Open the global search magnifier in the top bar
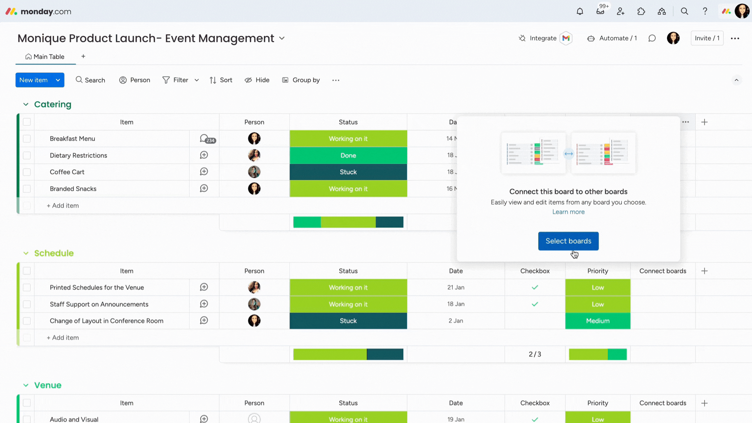This screenshot has width=752, height=423. pyautogui.click(x=685, y=11)
